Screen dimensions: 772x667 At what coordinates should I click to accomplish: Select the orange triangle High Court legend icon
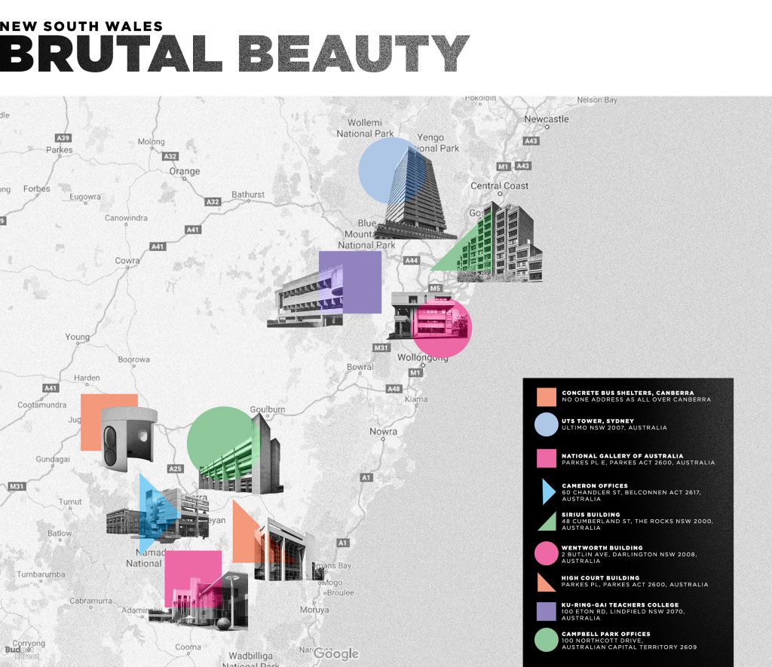click(x=547, y=581)
